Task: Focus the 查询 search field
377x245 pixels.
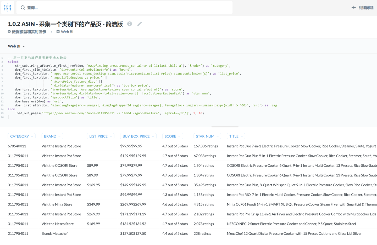Action: [124, 8]
